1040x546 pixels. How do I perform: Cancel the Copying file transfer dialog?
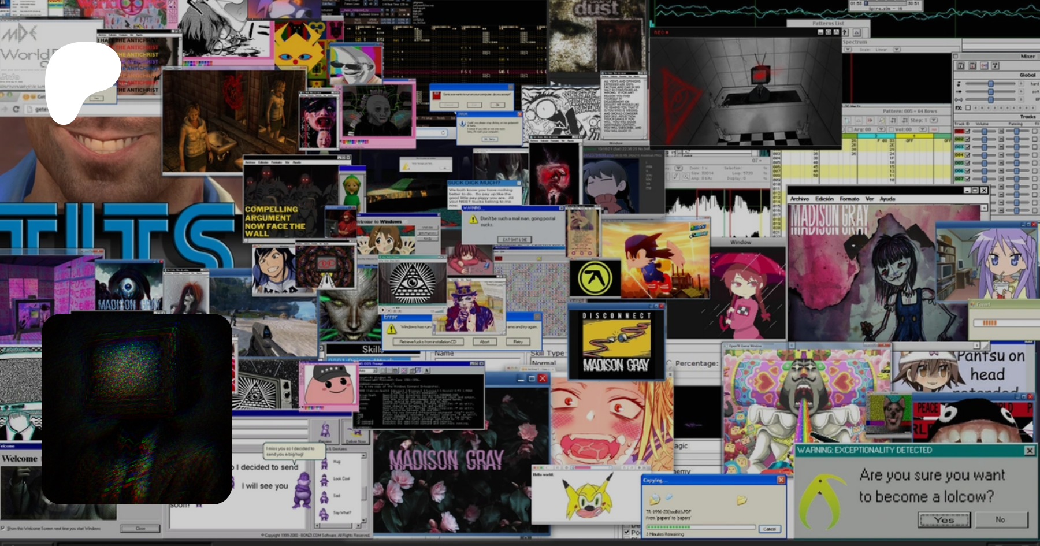pos(770,529)
